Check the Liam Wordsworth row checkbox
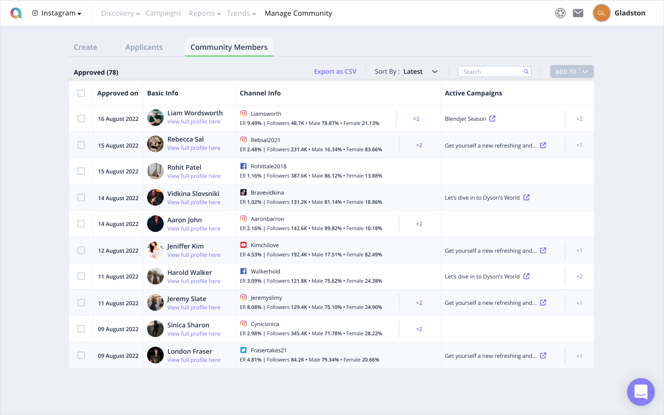The image size is (664, 415). [81, 119]
